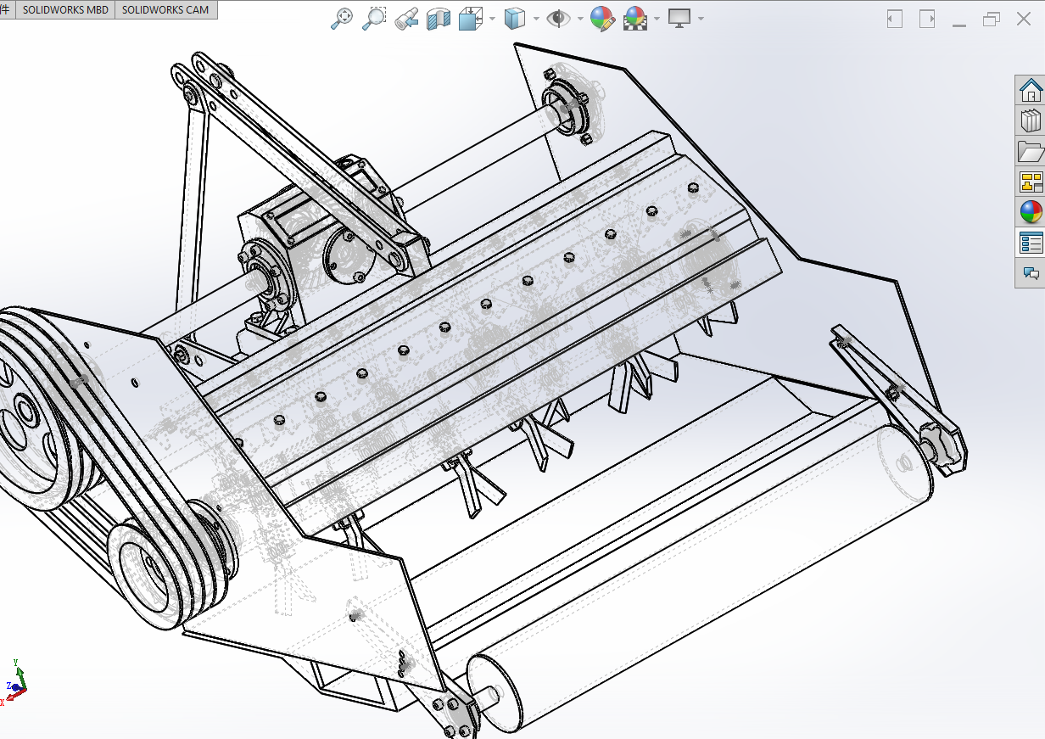Open Appearances, Scenes and Decals pane
Image resolution: width=1045 pixels, height=739 pixels.
(1031, 212)
